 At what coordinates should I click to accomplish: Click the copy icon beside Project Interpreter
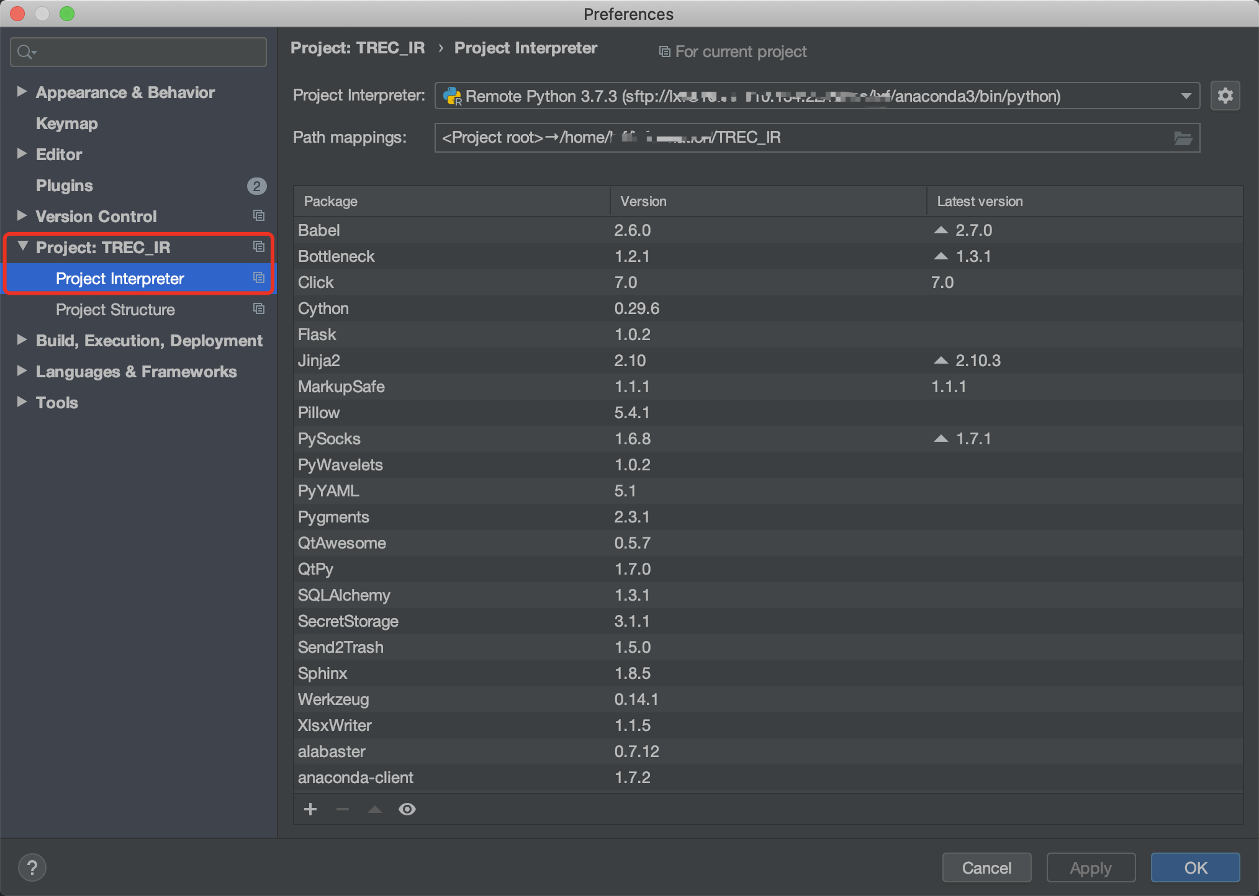pyautogui.click(x=259, y=278)
